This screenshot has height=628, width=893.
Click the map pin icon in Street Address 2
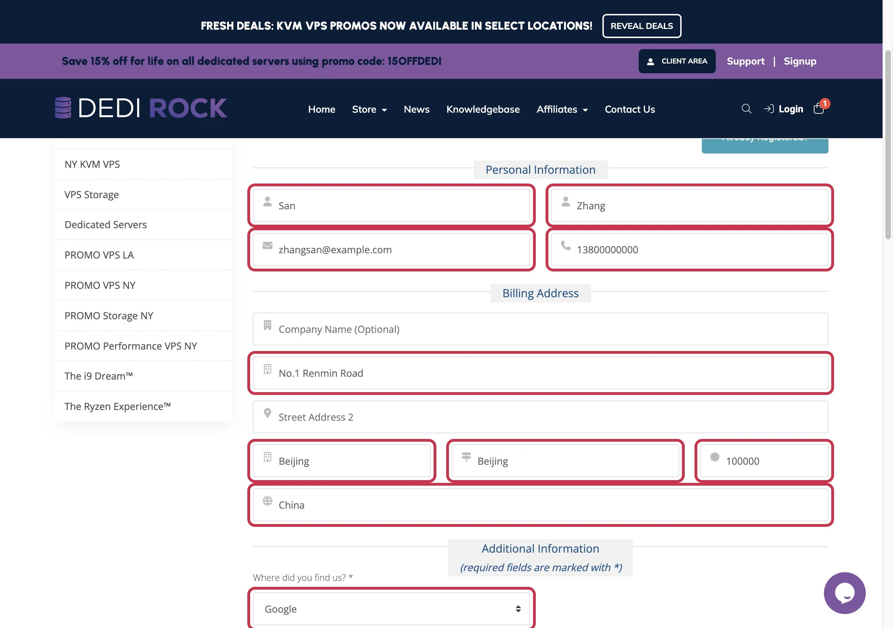267,413
